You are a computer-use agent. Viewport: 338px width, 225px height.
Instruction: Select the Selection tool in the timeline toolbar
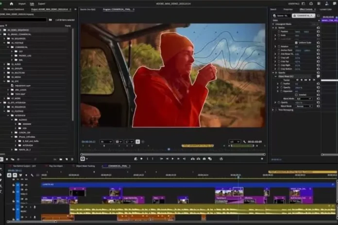[2, 169]
